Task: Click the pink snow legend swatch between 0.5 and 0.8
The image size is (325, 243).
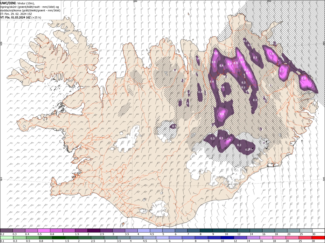Action: coord(44,230)
